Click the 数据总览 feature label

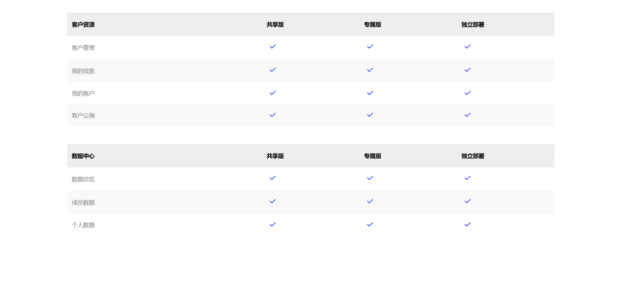pyautogui.click(x=83, y=179)
